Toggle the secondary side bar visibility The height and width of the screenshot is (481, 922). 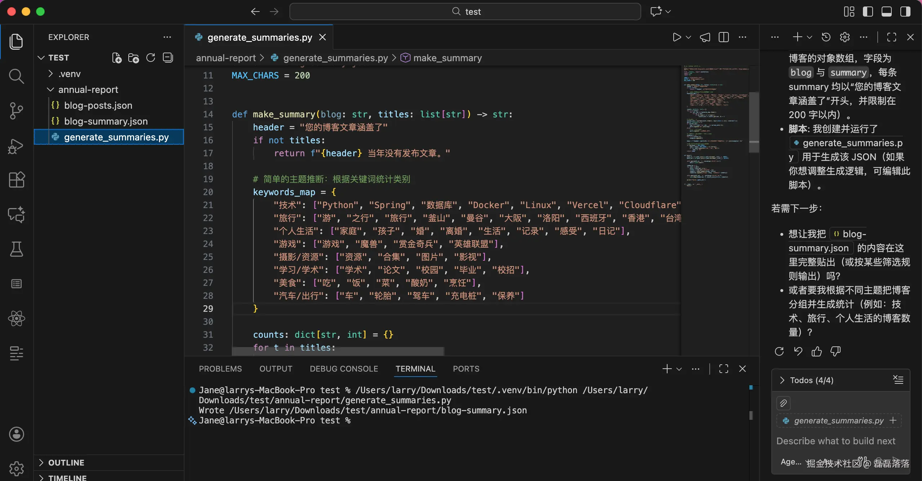pyautogui.click(x=905, y=12)
